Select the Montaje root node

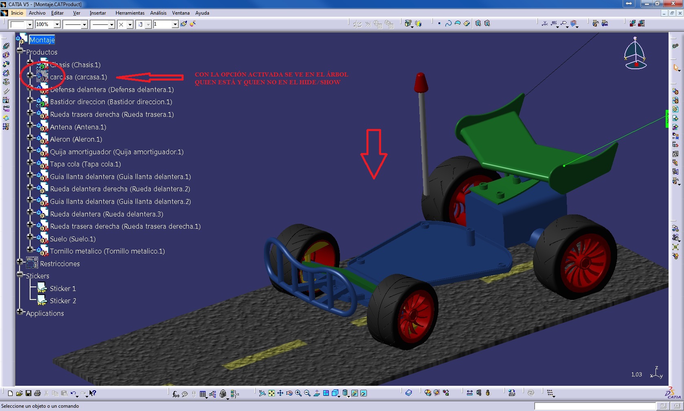[42, 40]
